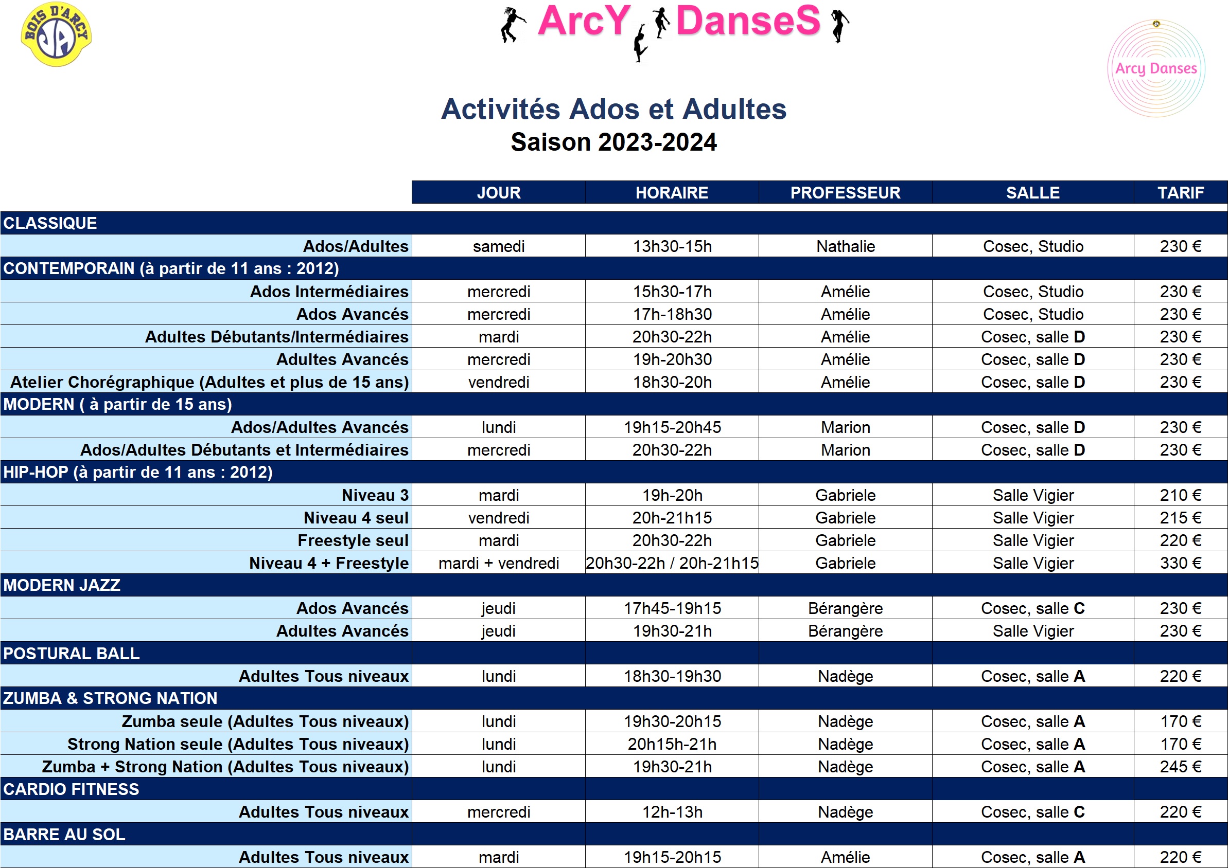Click the Cosec, salle C cell for Ados Avancés
This screenshot has height=868, width=1228.
pyautogui.click(x=1033, y=608)
